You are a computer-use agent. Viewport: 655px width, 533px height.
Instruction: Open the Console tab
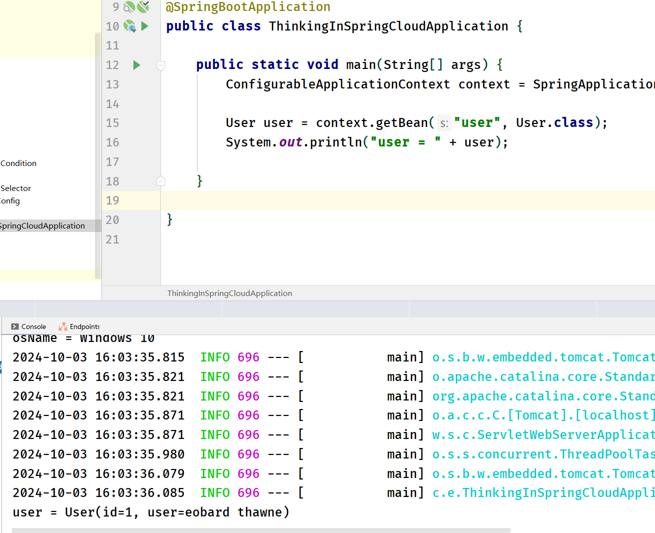(x=33, y=326)
